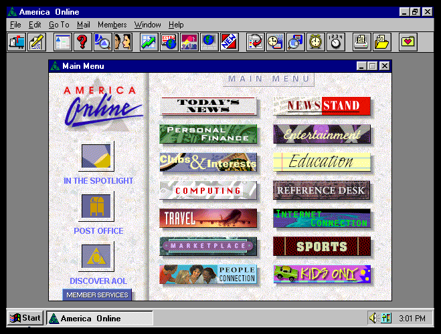Click the Post Office mailbox icon

pos(96,206)
